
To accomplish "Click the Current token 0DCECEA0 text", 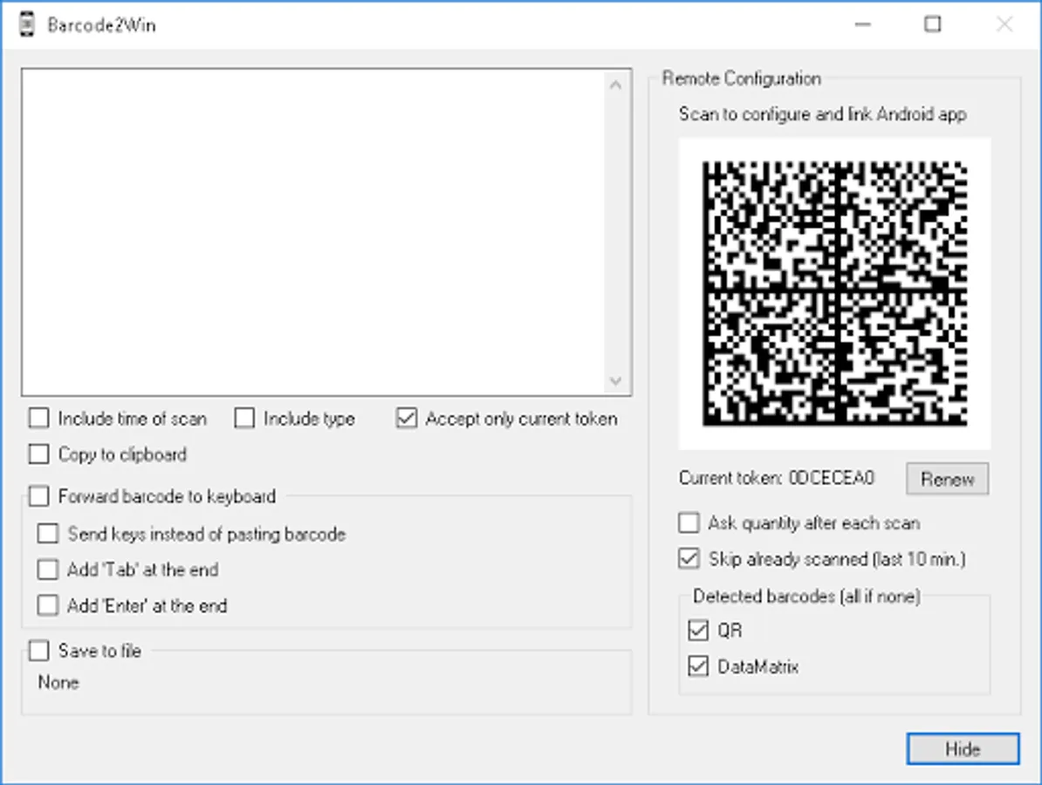I will tap(776, 478).
